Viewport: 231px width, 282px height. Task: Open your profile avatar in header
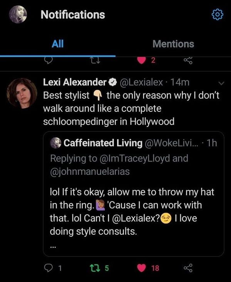[18, 15]
